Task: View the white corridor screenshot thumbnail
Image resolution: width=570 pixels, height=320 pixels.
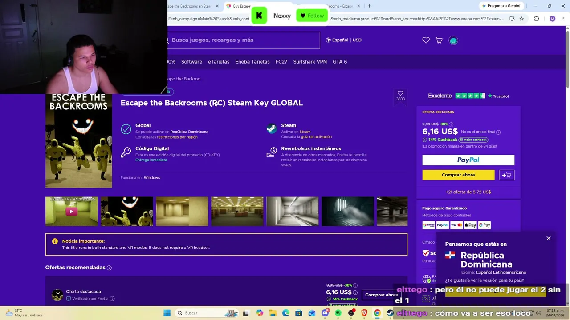Action: coord(292,212)
